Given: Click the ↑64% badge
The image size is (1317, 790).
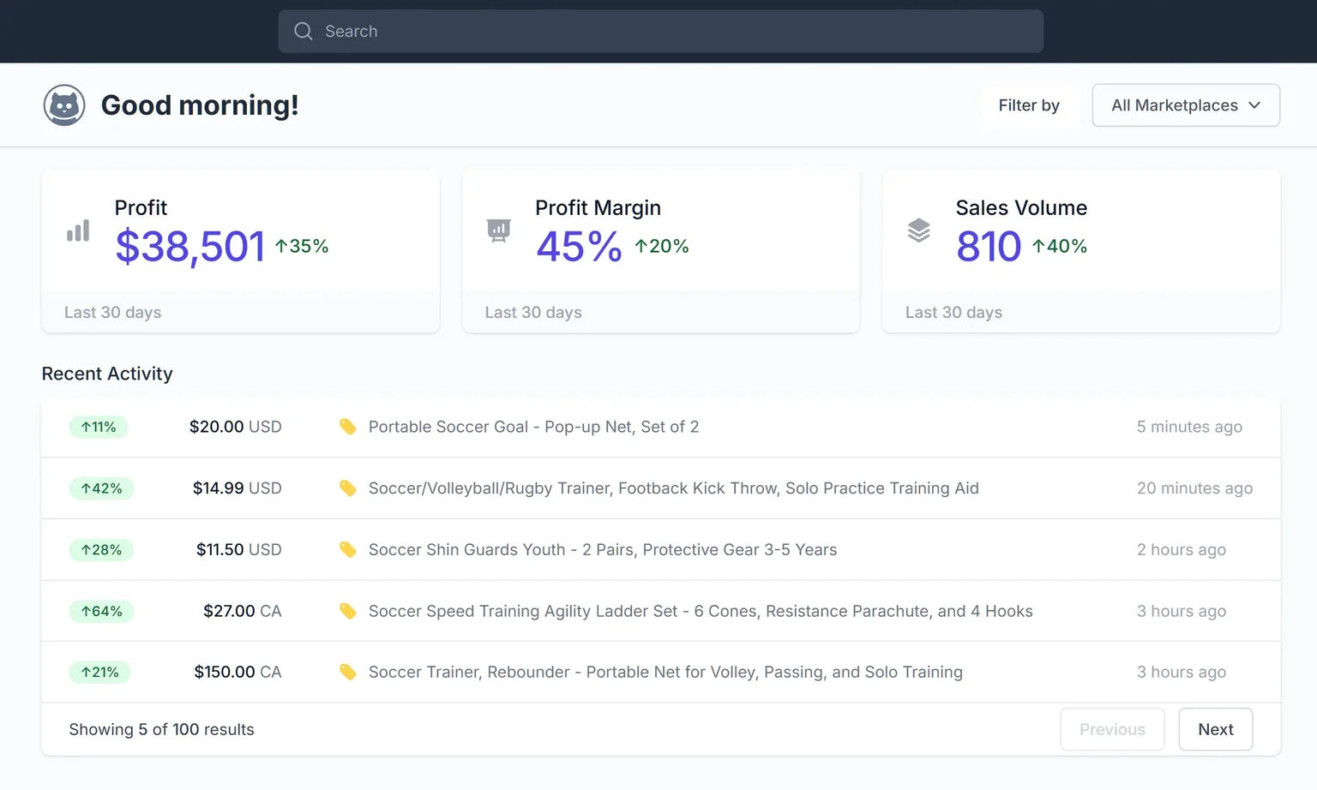Looking at the screenshot, I should coord(101,611).
